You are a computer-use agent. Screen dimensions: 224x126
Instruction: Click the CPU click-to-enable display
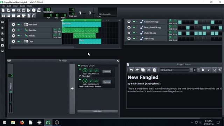click(107, 12)
